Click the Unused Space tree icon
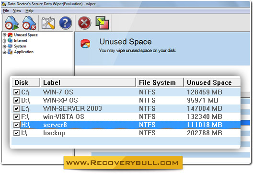This screenshot has width=253, height=174. point(10,35)
